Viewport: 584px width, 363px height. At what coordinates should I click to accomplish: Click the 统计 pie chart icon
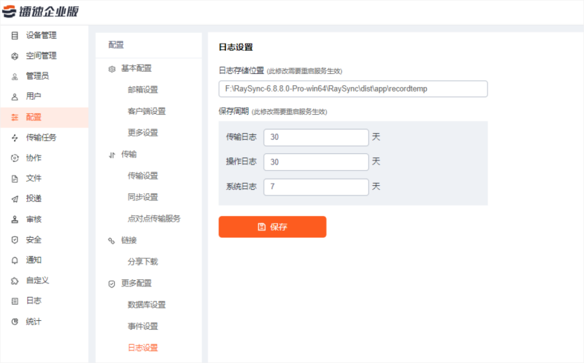[x=15, y=321]
